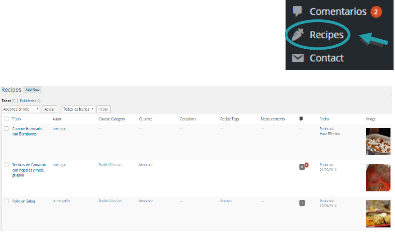Screen dimensions: 395x242
Task: Open Tortitas de Camarón con nopales recipe
Action: (29, 170)
